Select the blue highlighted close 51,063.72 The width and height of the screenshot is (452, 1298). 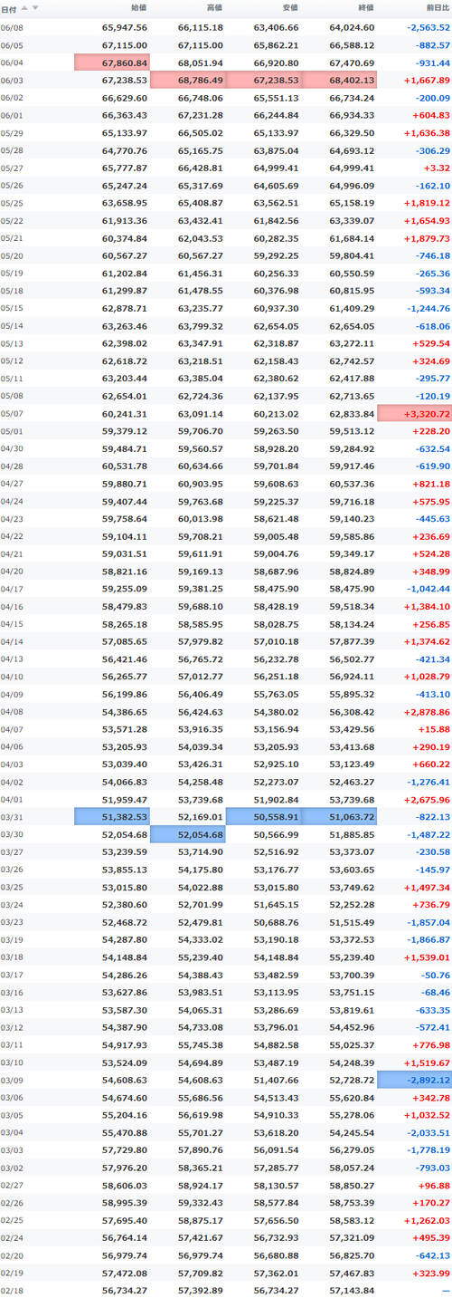click(340, 817)
